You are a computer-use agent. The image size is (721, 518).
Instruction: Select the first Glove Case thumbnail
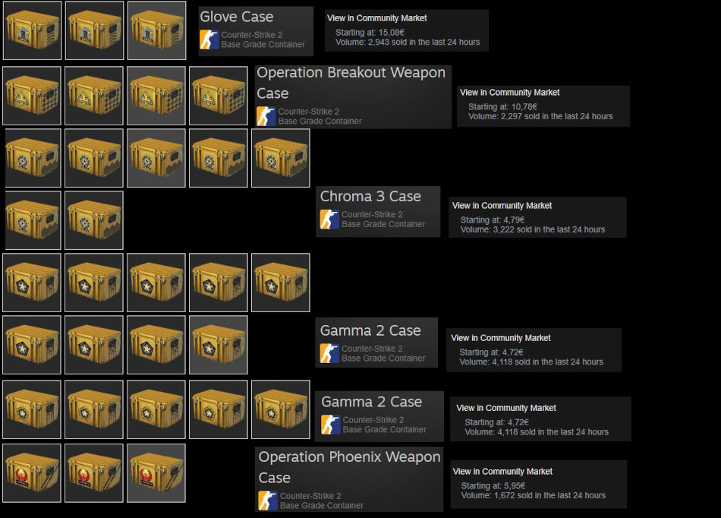32,30
